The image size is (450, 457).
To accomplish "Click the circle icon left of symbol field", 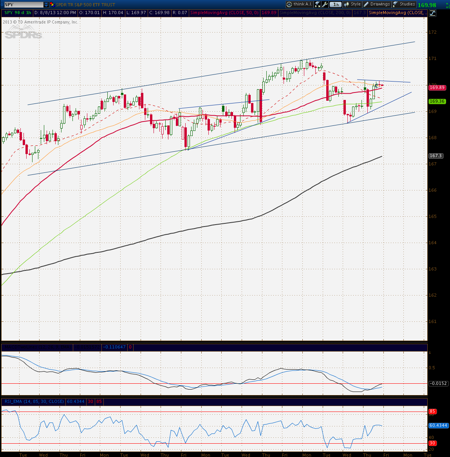I will pos(2,5).
